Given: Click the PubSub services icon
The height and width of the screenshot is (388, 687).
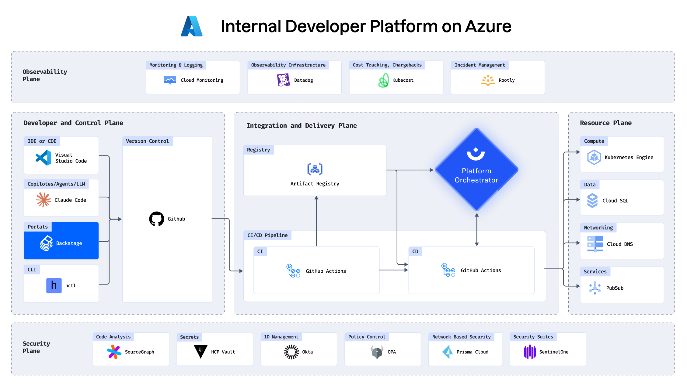Looking at the screenshot, I should (595, 288).
